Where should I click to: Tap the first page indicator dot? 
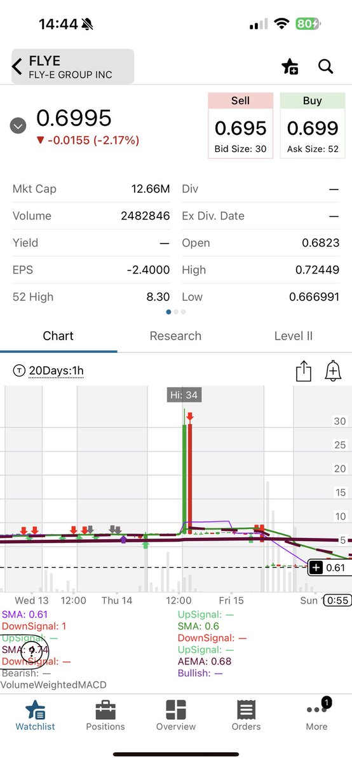168,312
